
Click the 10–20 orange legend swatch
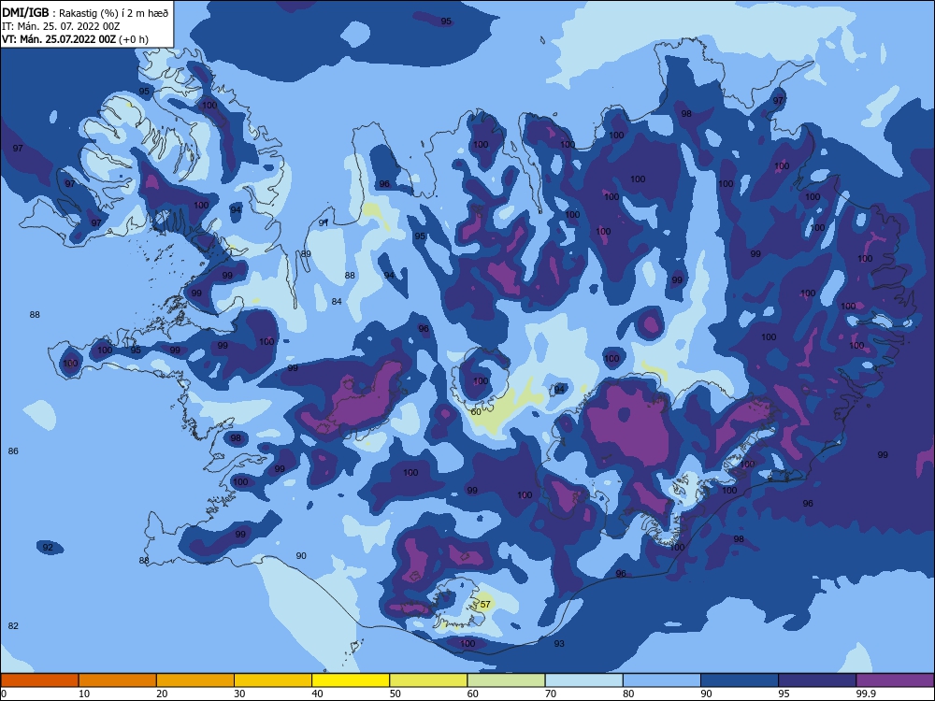pos(118,680)
